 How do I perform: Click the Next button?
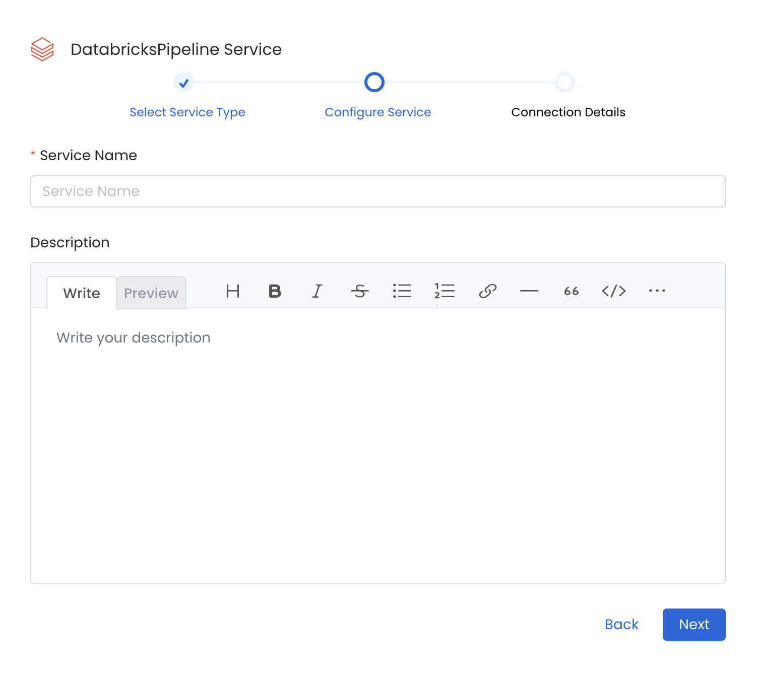click(694, 625)
